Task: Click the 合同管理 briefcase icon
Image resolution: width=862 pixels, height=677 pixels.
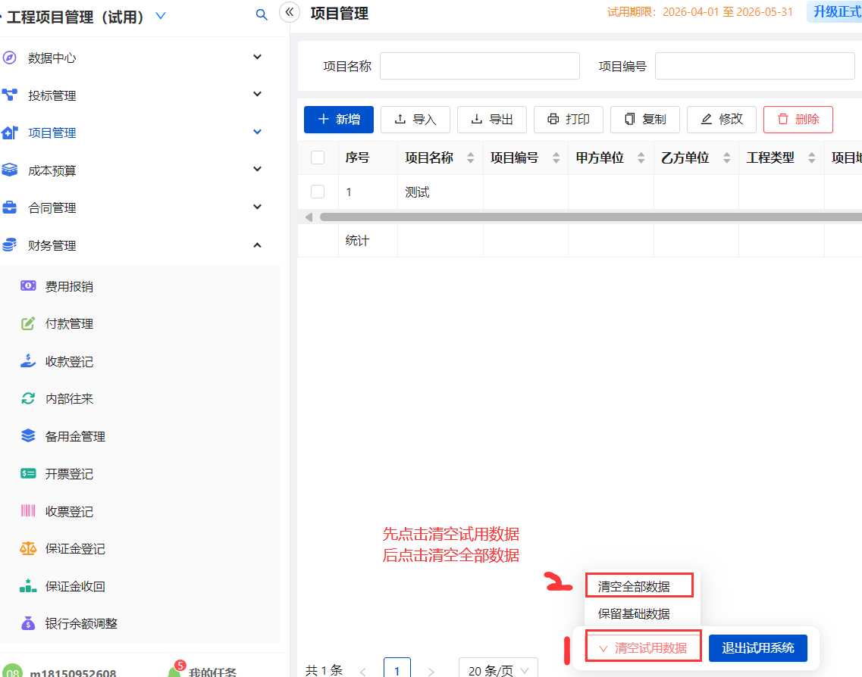Action: (9, 207)
